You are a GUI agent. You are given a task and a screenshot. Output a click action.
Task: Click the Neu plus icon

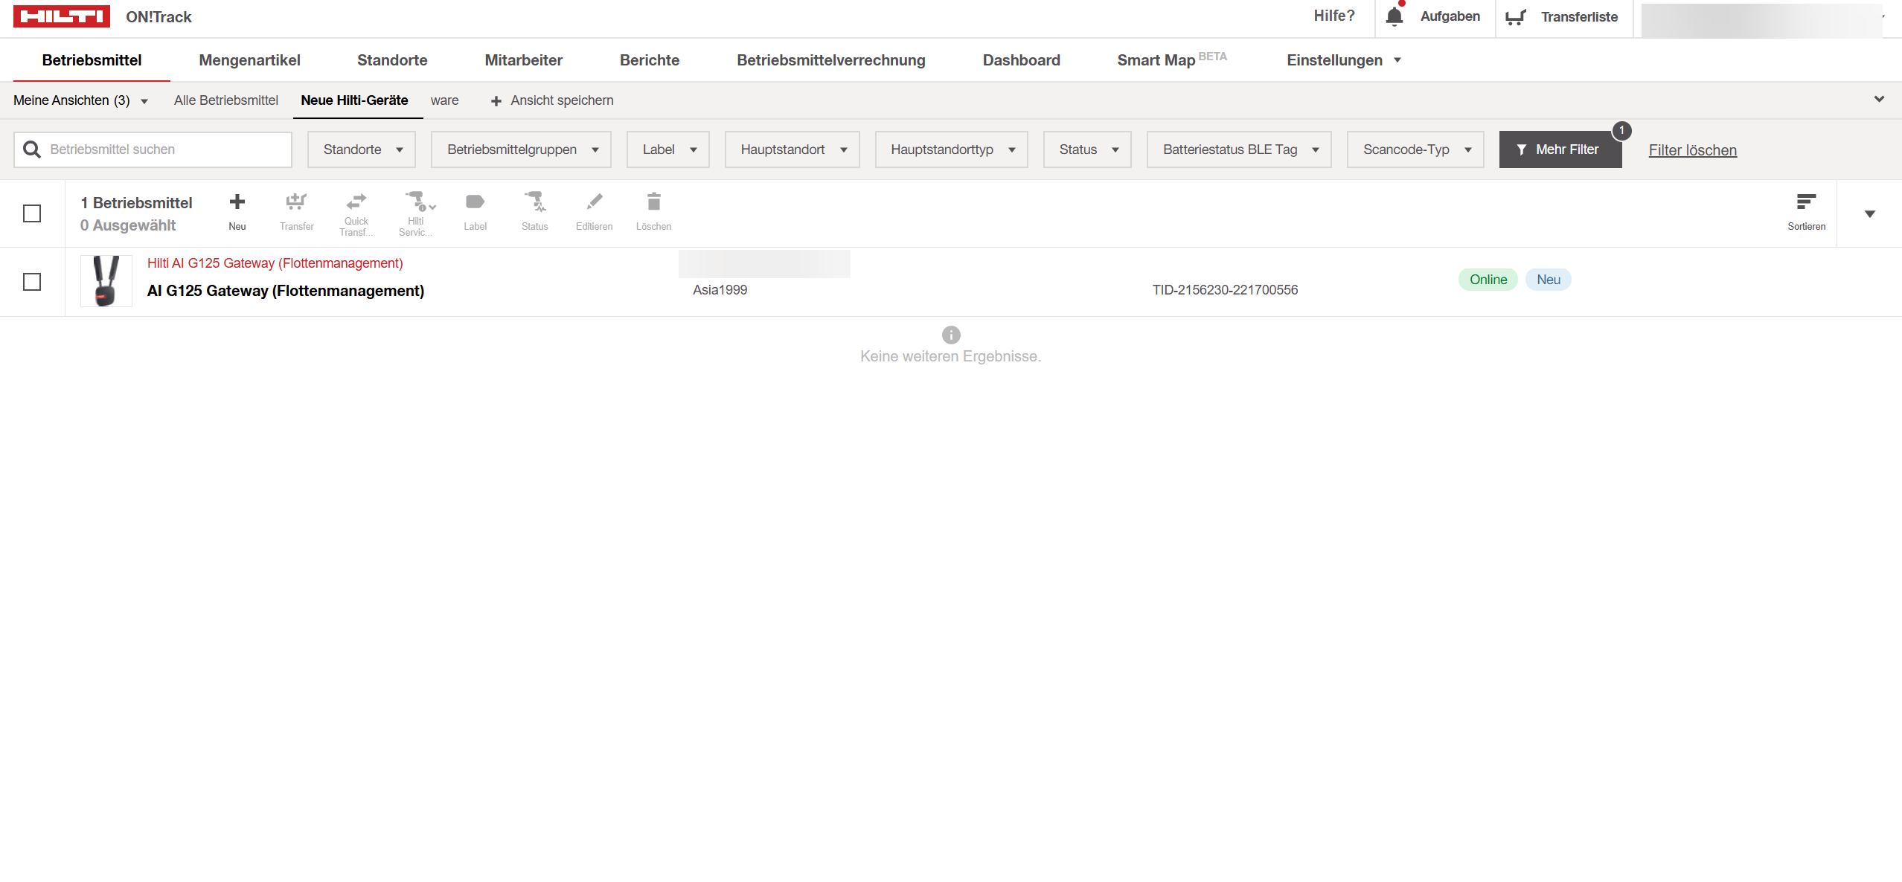click(x=237, y=202)
